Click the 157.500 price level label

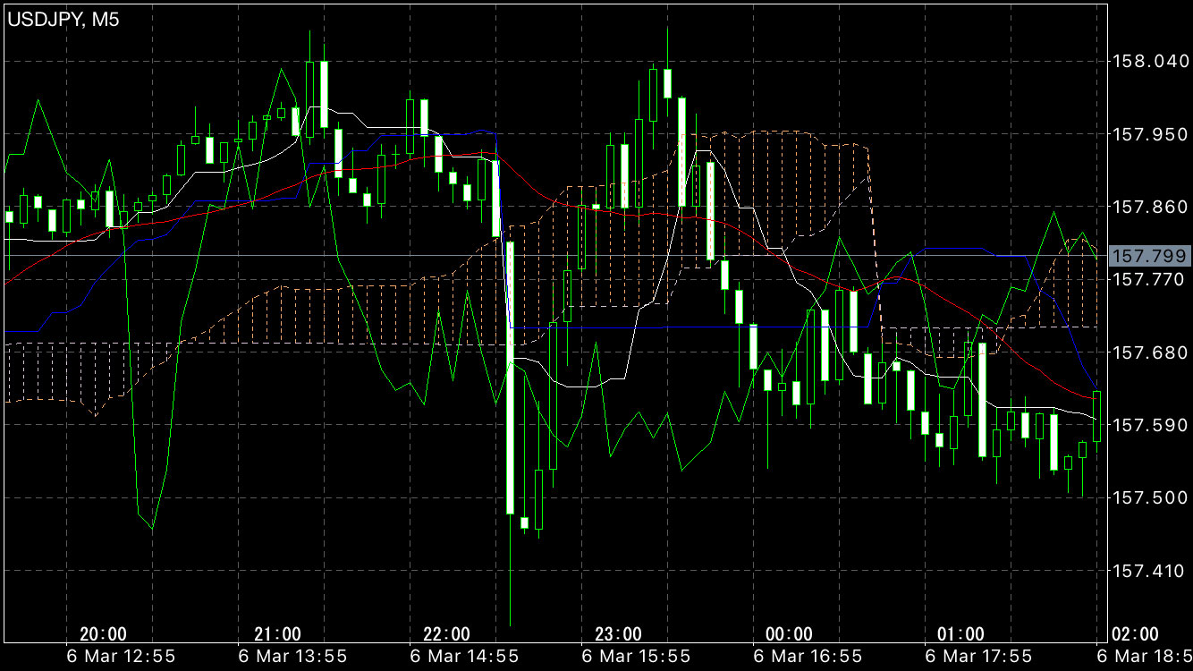1148,497
